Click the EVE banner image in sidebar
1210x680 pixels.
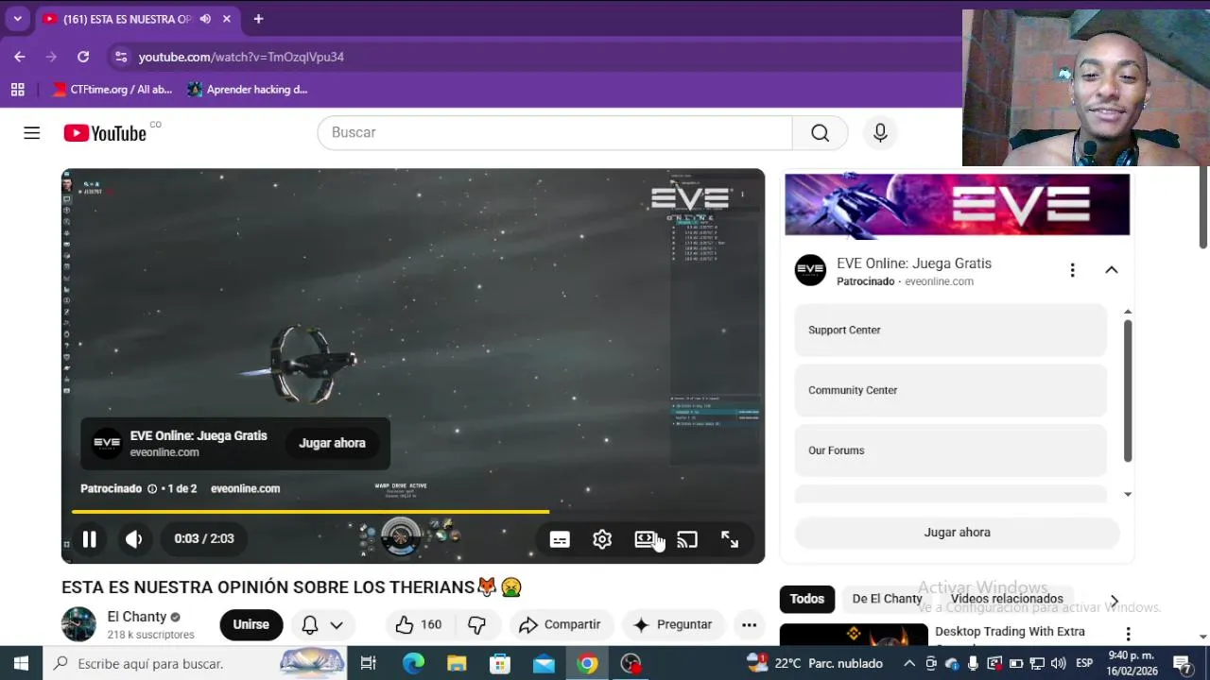pyautogui.click(x=957, y=204)
